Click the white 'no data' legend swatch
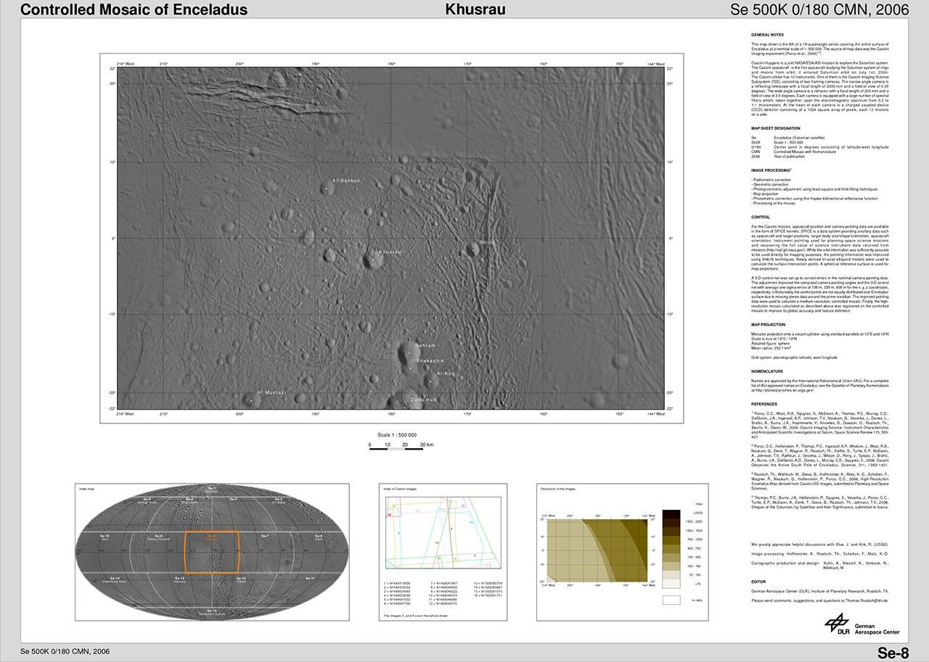This screenshot has width=929, height=662. pos(671,600)
